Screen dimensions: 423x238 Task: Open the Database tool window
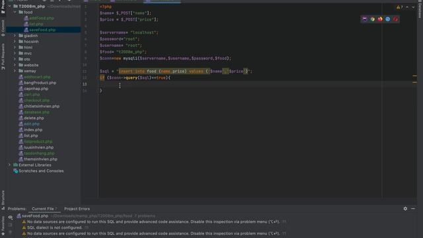(x=420, y=9)
